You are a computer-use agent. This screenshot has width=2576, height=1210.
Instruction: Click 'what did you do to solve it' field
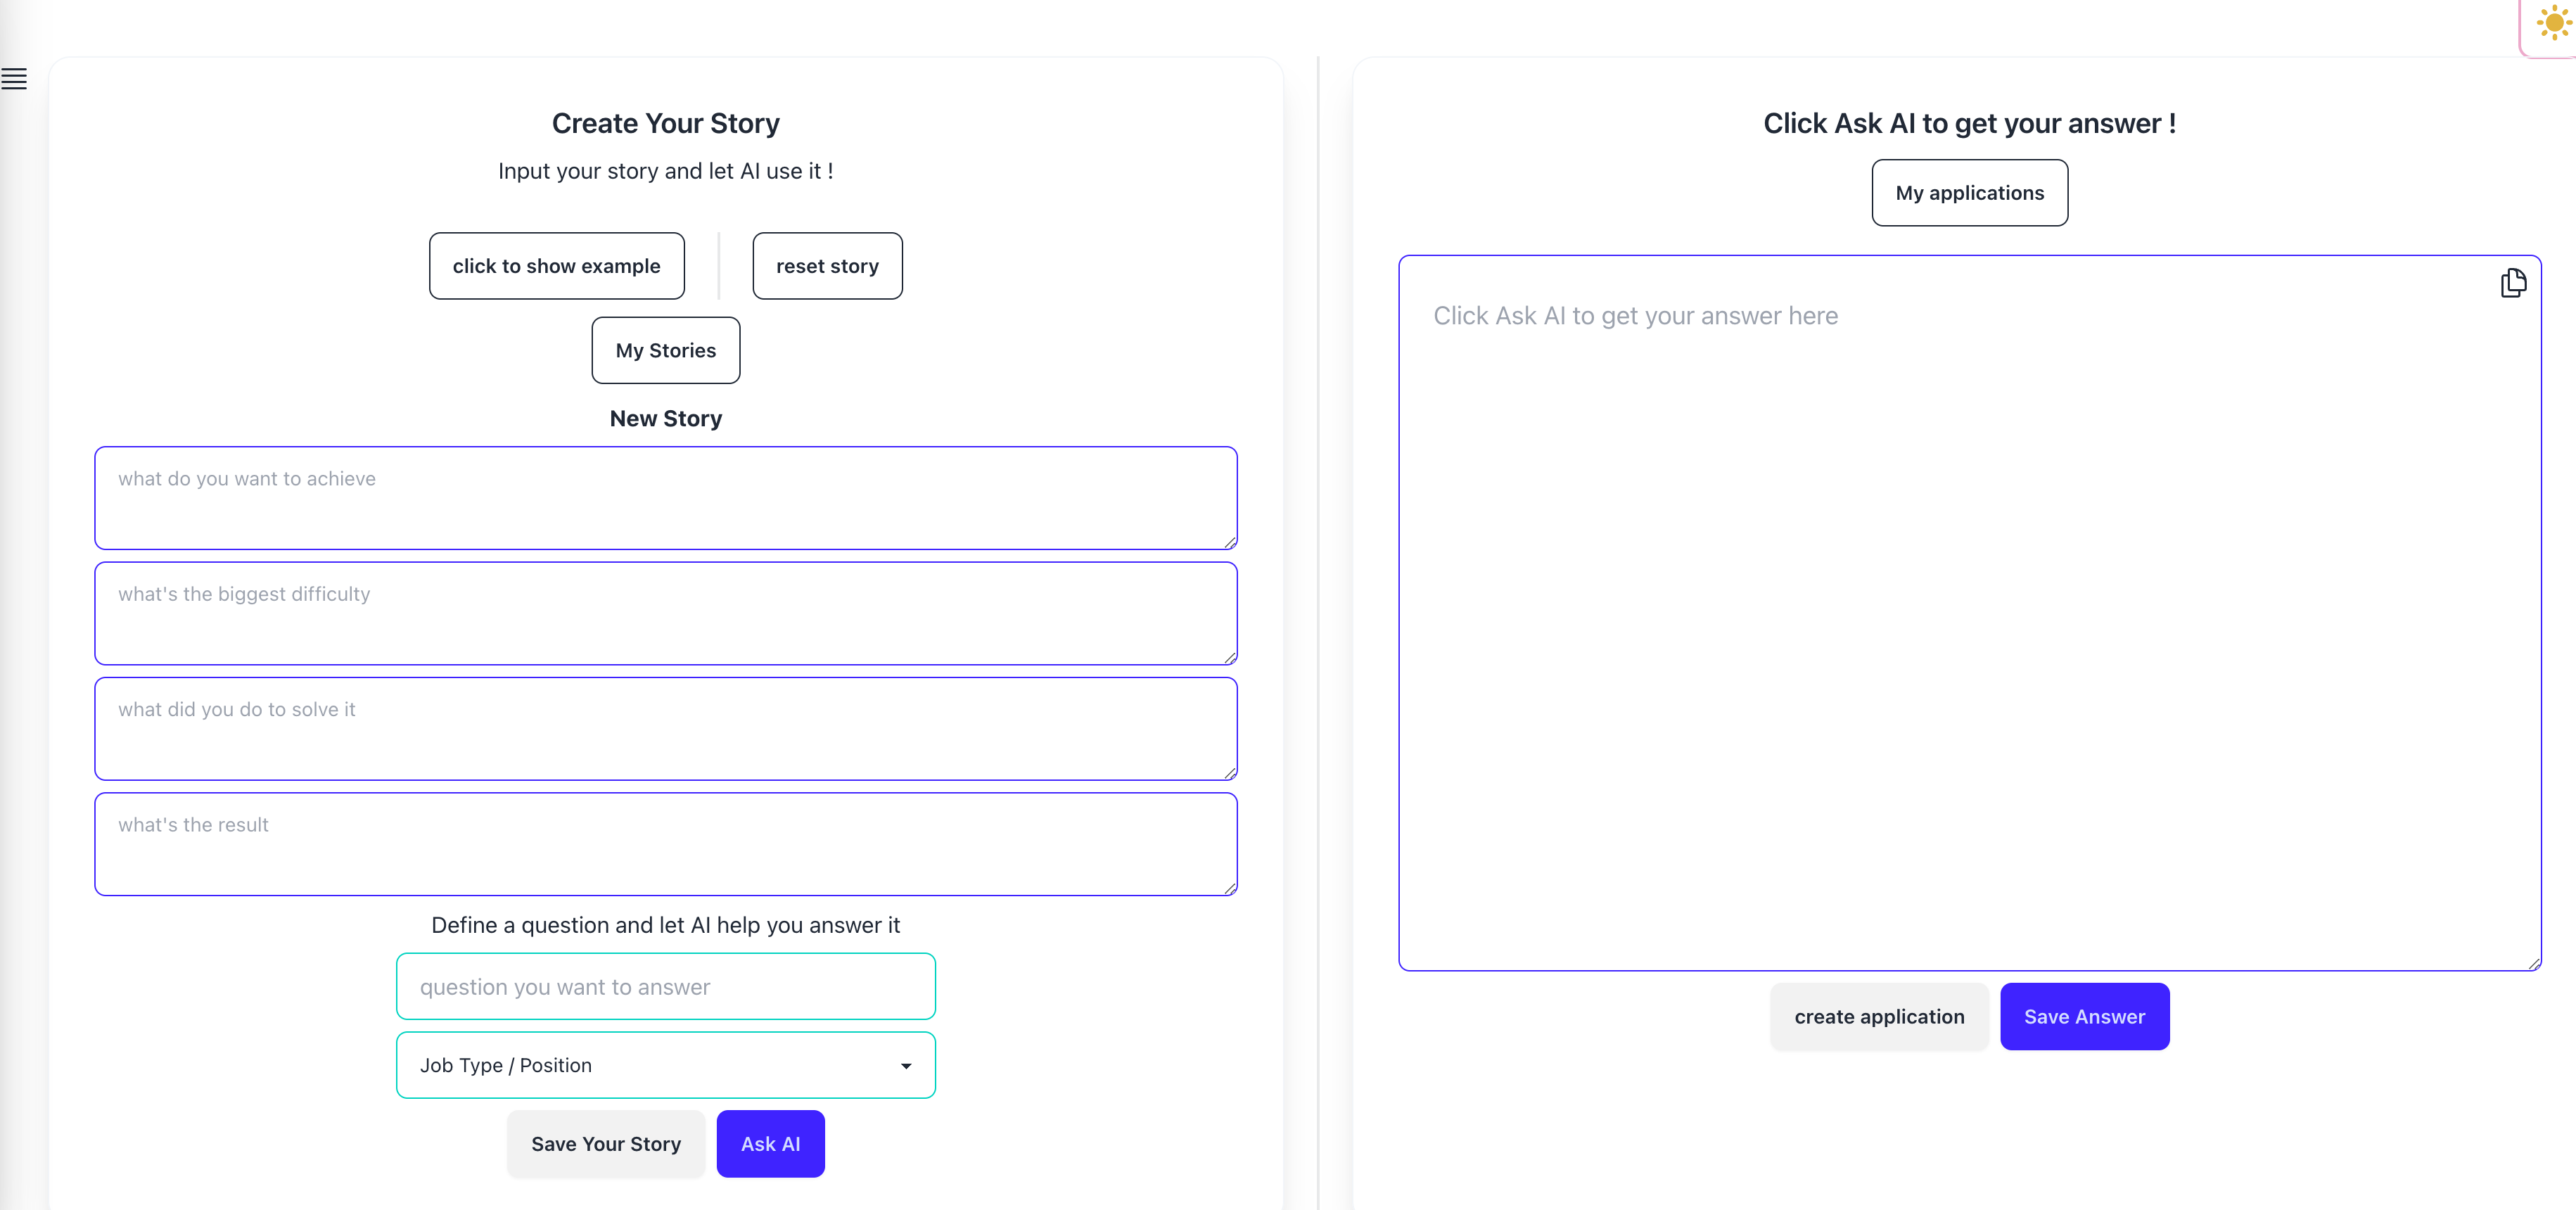(665, 727)
